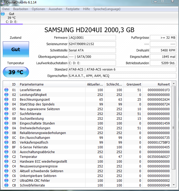Select the C: D: E: drive tab

coord(12,18)
